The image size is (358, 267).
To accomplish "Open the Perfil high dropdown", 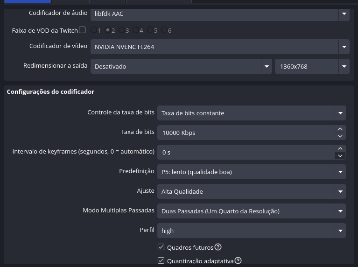I will [340, 231].
